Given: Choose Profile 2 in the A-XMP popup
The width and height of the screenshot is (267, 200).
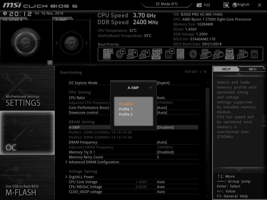Looking at the screenshot, I should pos(126,114).
